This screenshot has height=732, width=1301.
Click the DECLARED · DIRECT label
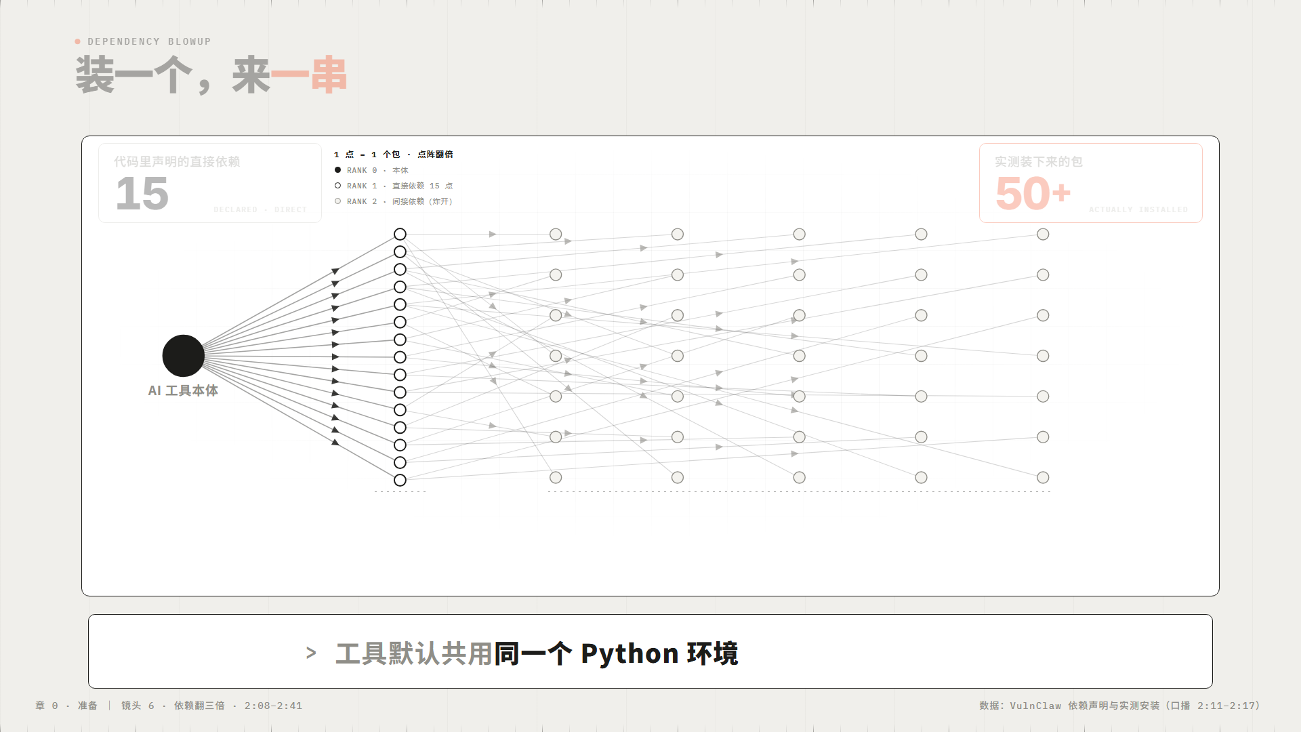[x=260, y=210]
